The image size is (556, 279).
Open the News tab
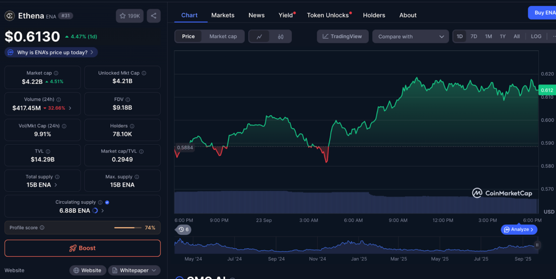(256, 15)
